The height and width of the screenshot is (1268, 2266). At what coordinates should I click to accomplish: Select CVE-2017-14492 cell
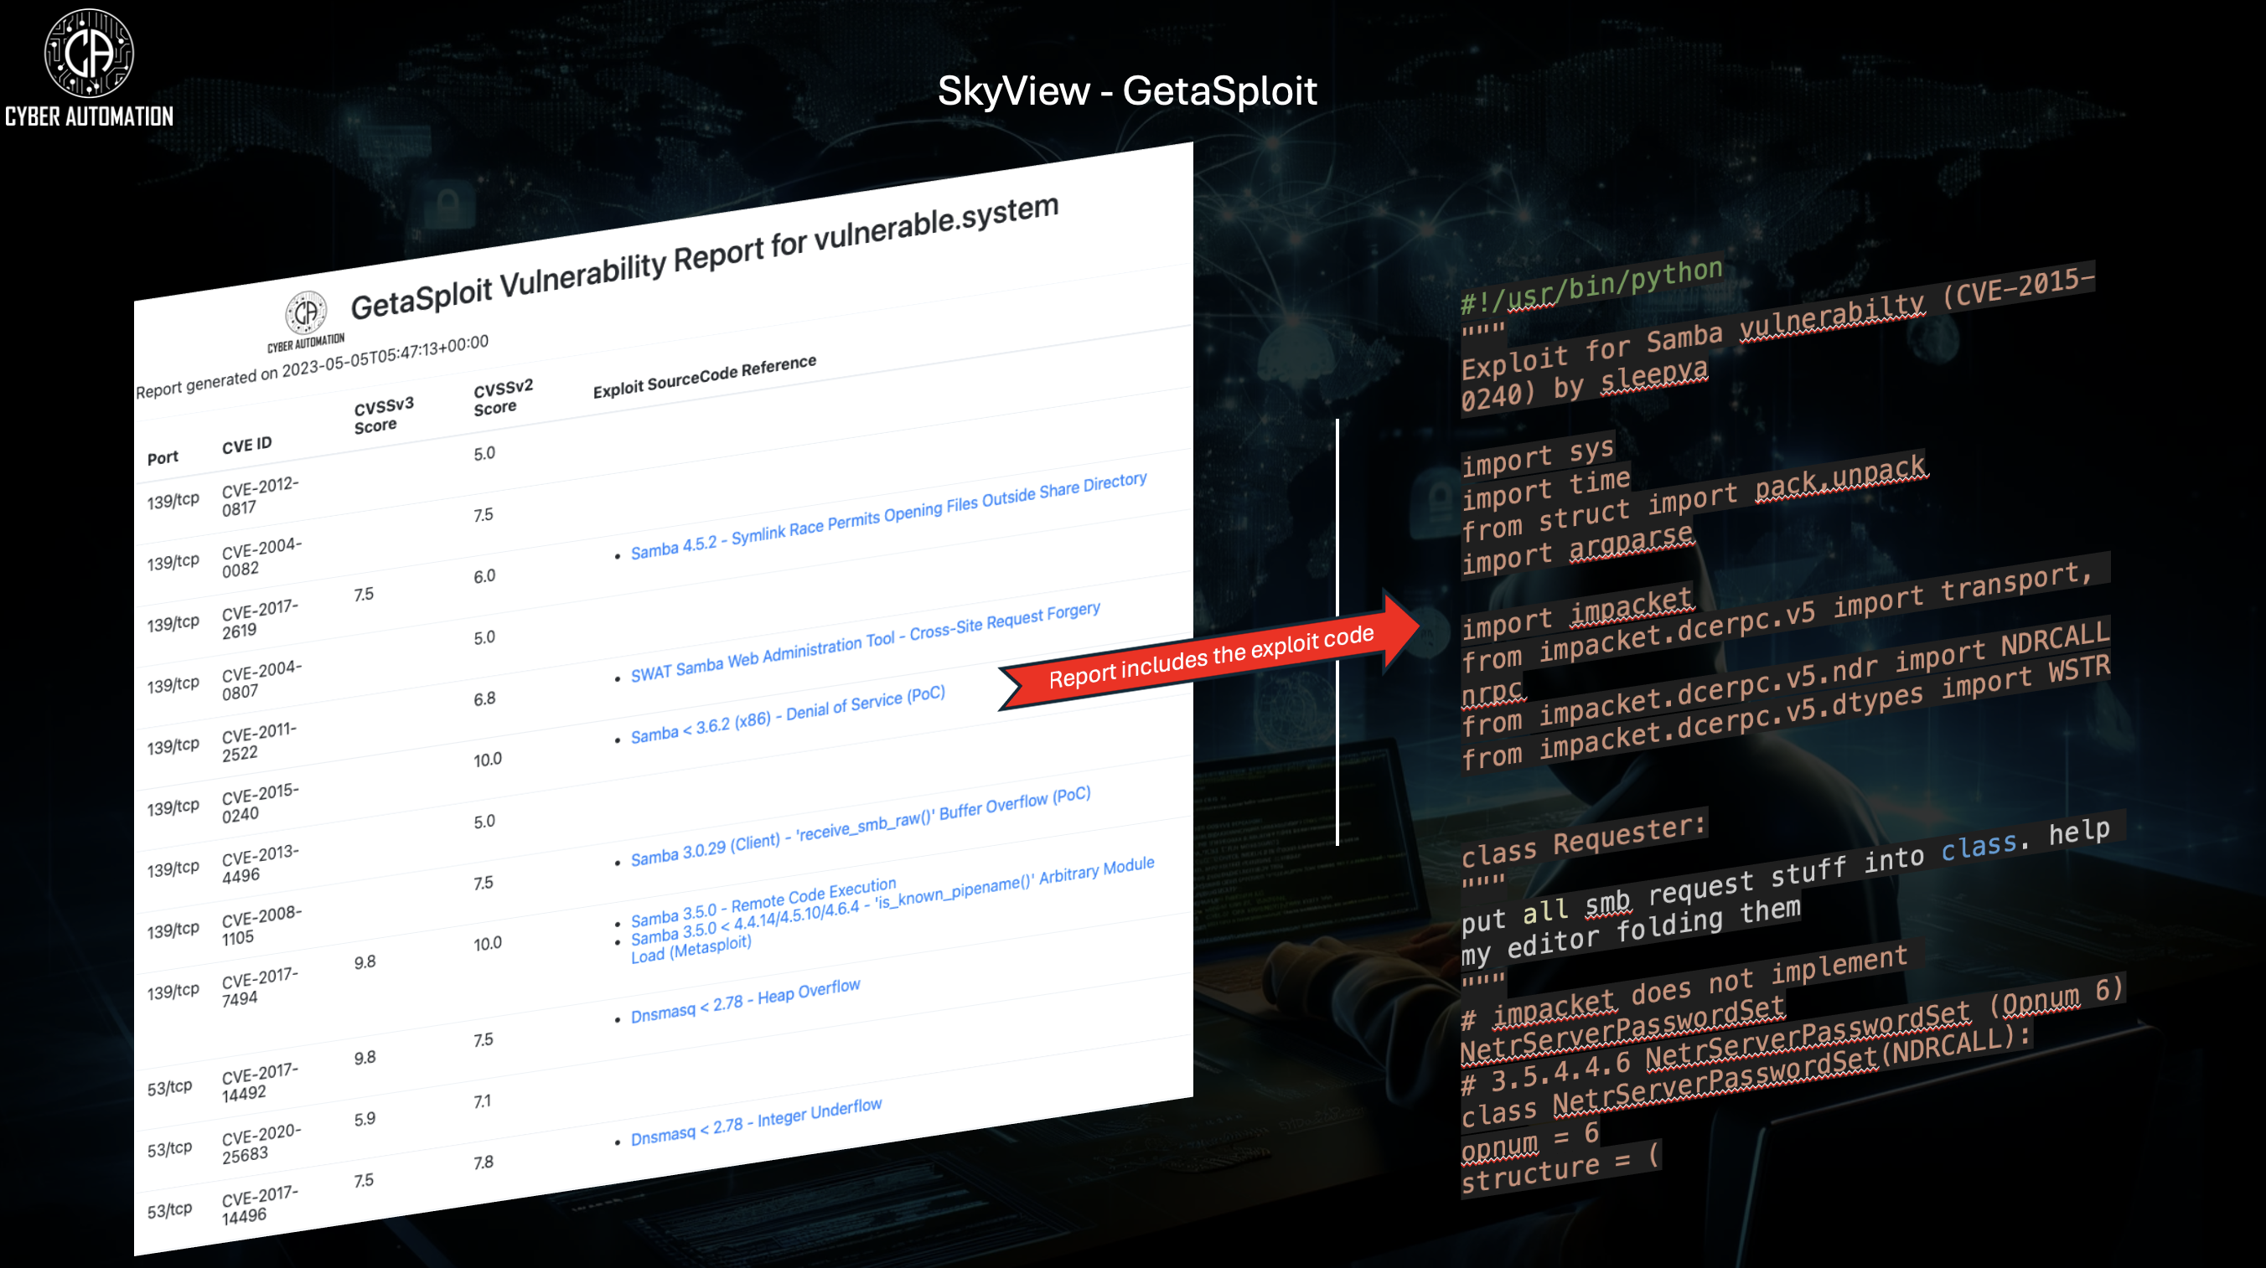[261, 1082]
